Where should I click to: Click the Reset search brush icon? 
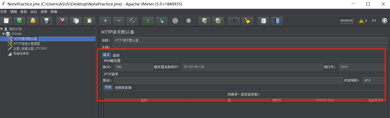point(247,21)
